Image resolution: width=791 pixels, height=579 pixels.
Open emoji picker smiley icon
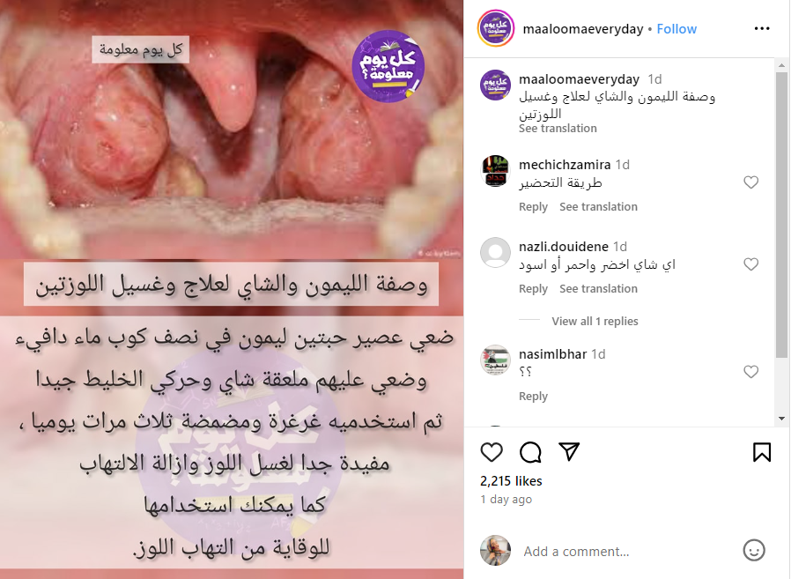[754, 550]
